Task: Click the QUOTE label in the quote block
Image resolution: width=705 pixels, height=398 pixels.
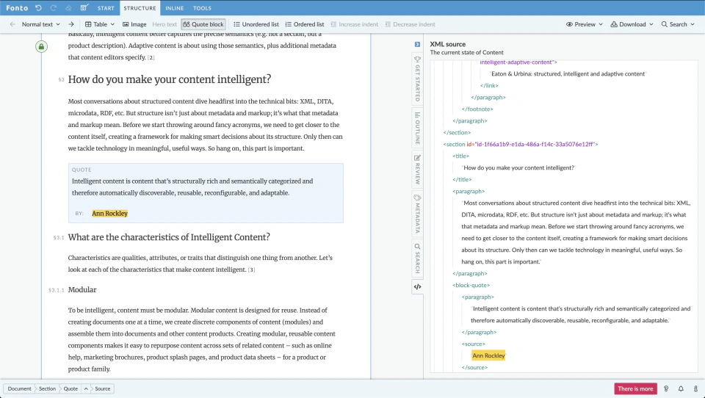Action: [x=82, y=170]
